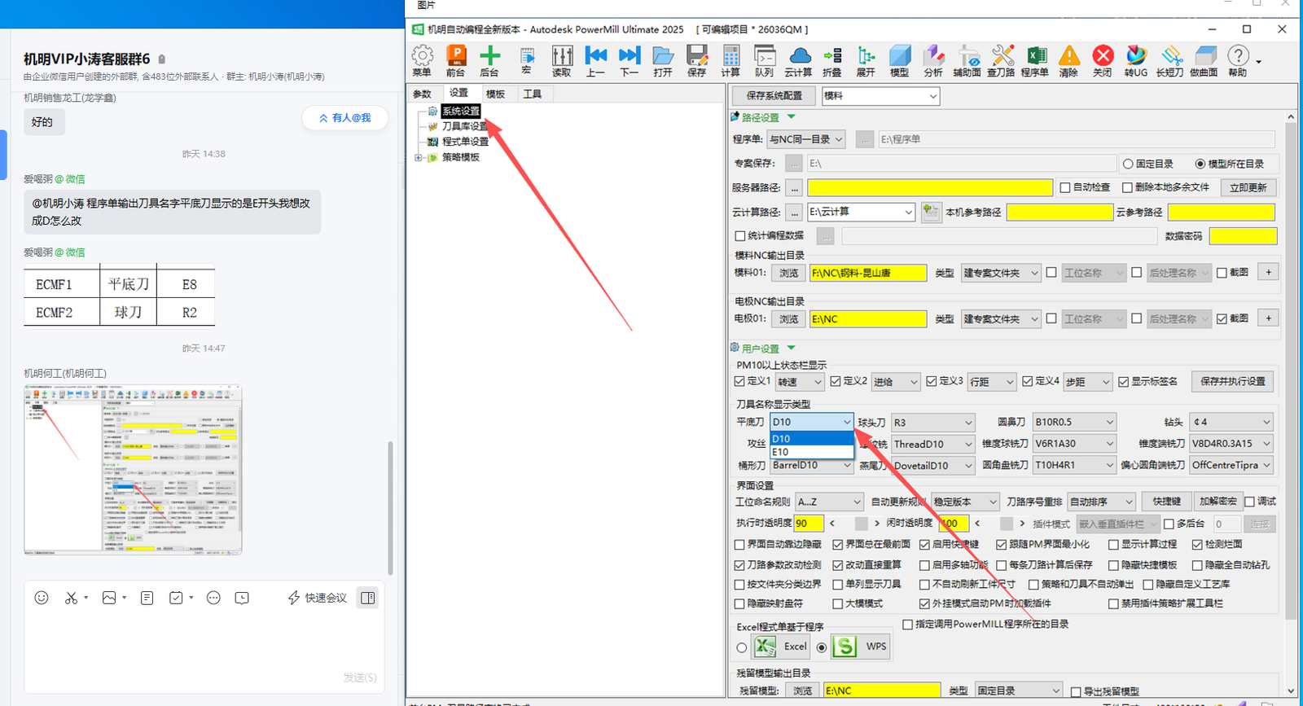The image size is (1303, 706).
Task: Click the 快速会议 button in chat
Action: (318, 598)
